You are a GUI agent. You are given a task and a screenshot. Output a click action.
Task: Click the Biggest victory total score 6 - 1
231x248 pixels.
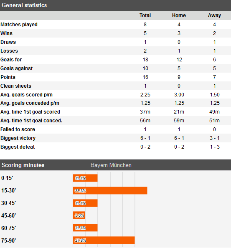145,138
